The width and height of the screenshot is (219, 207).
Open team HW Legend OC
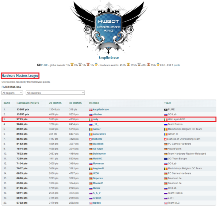(176, 119)
